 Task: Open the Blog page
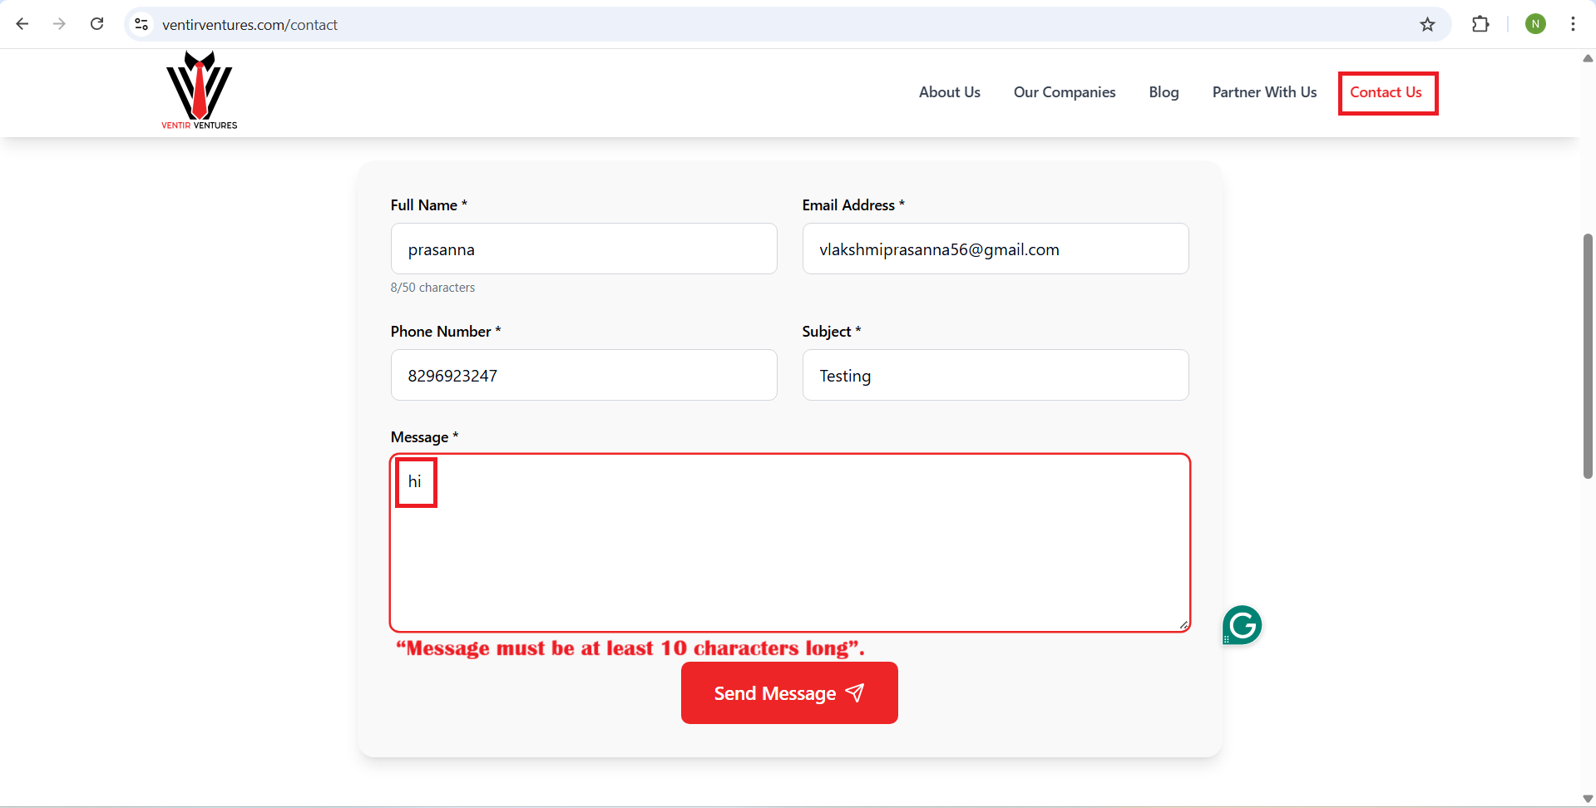[1164, 92]
